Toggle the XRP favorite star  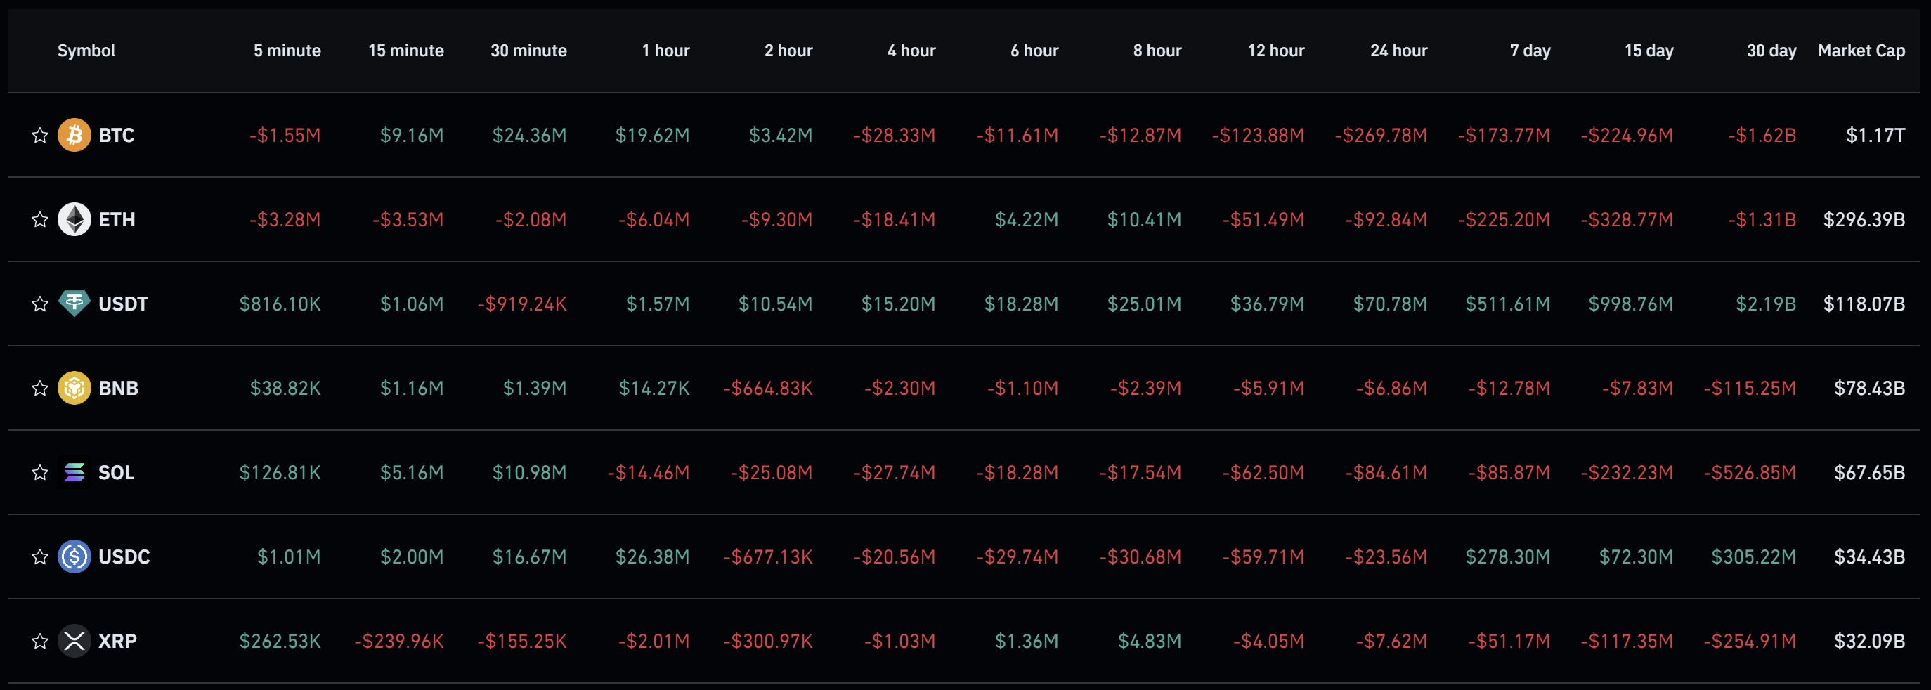click(x=40, y=641)
